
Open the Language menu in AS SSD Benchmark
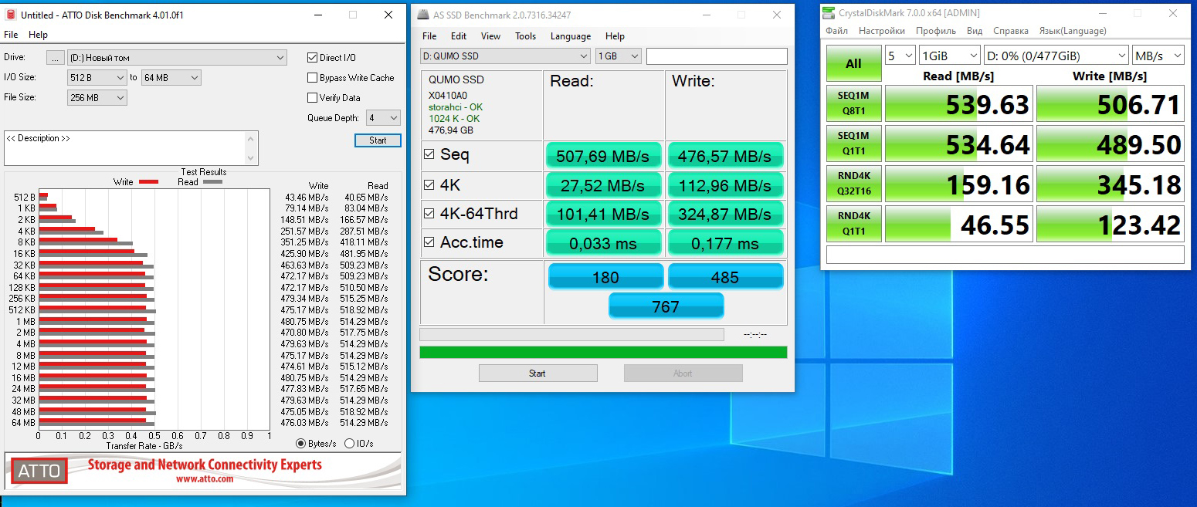(571, 36)
